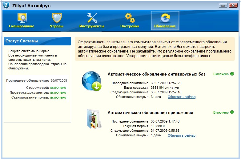Click the Текущая версия label
This screenshot has height=160, width=241.
[x=136, y=126]
